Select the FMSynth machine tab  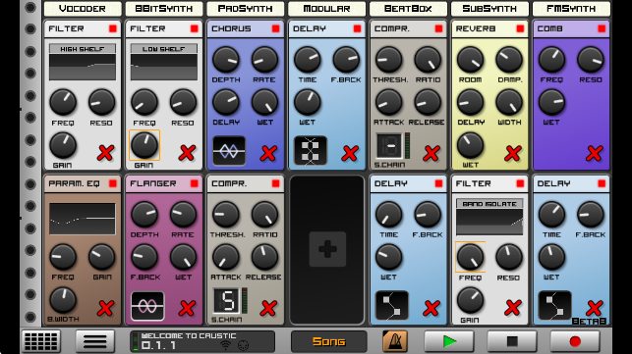tap(571, 9)
